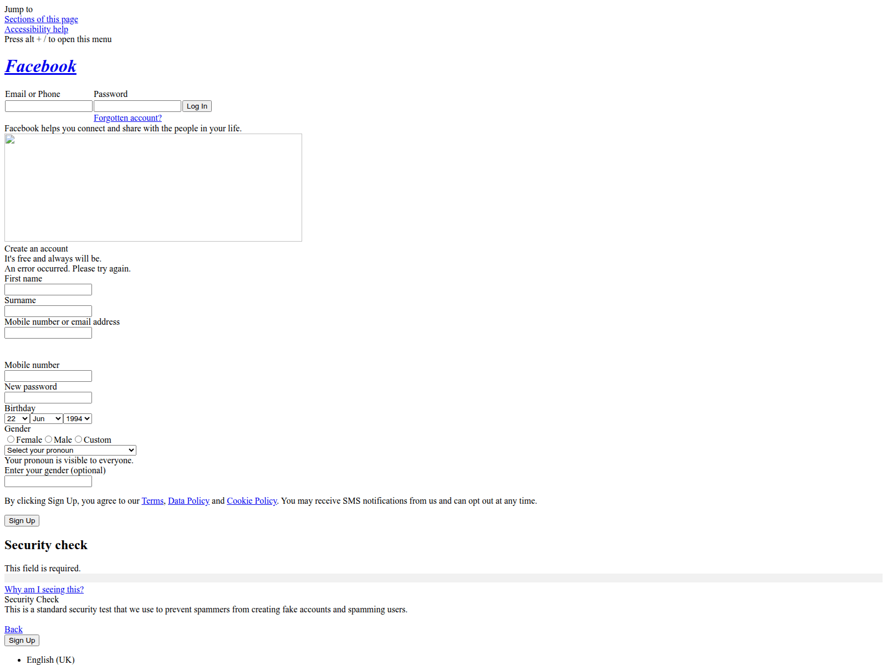Open the Forgotten account link
Screen dimensions: 887x665
tap(128, 118)
